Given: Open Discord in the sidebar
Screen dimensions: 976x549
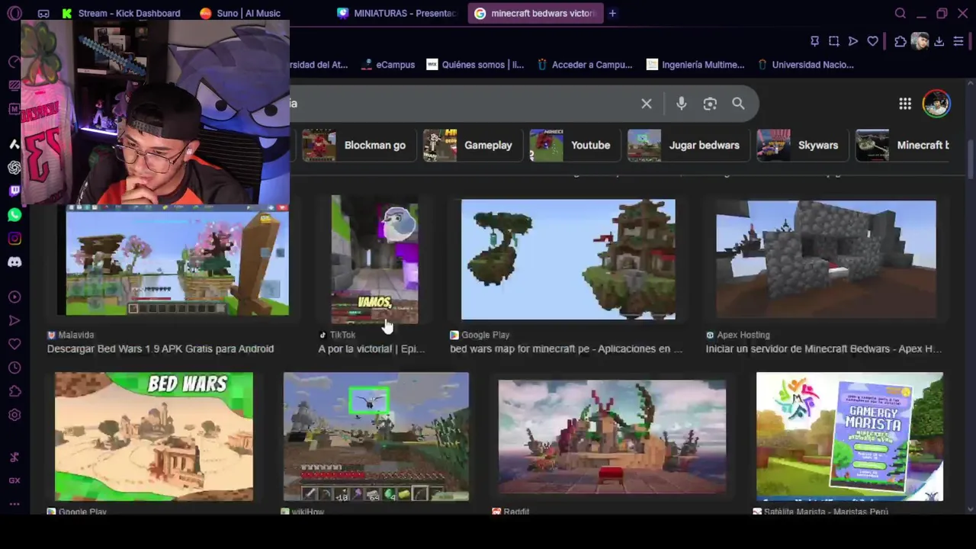Looking at the screenshot, I should click(14, 262).
